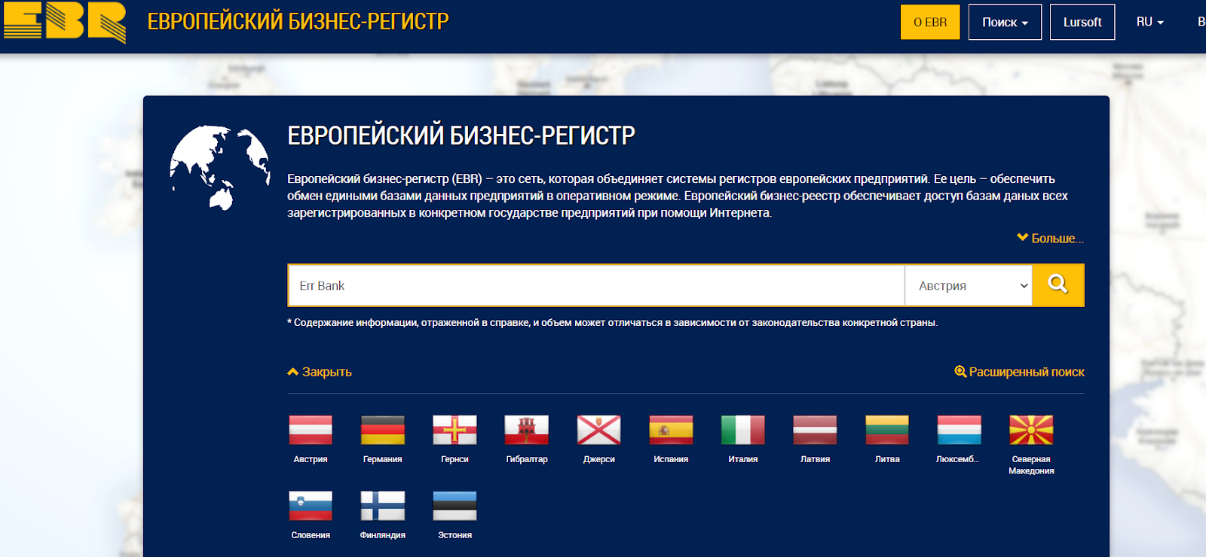Click the Латвия label under flag

point(815,459)
